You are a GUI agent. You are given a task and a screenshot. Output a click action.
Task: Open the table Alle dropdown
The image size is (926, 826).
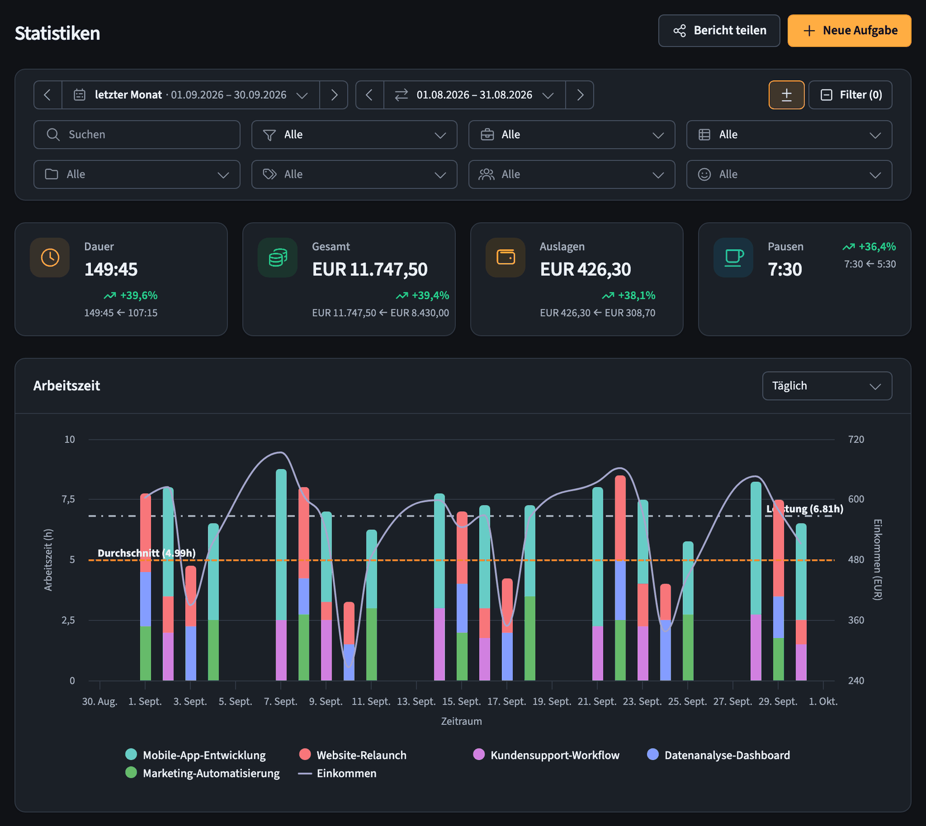click(789, 135)
